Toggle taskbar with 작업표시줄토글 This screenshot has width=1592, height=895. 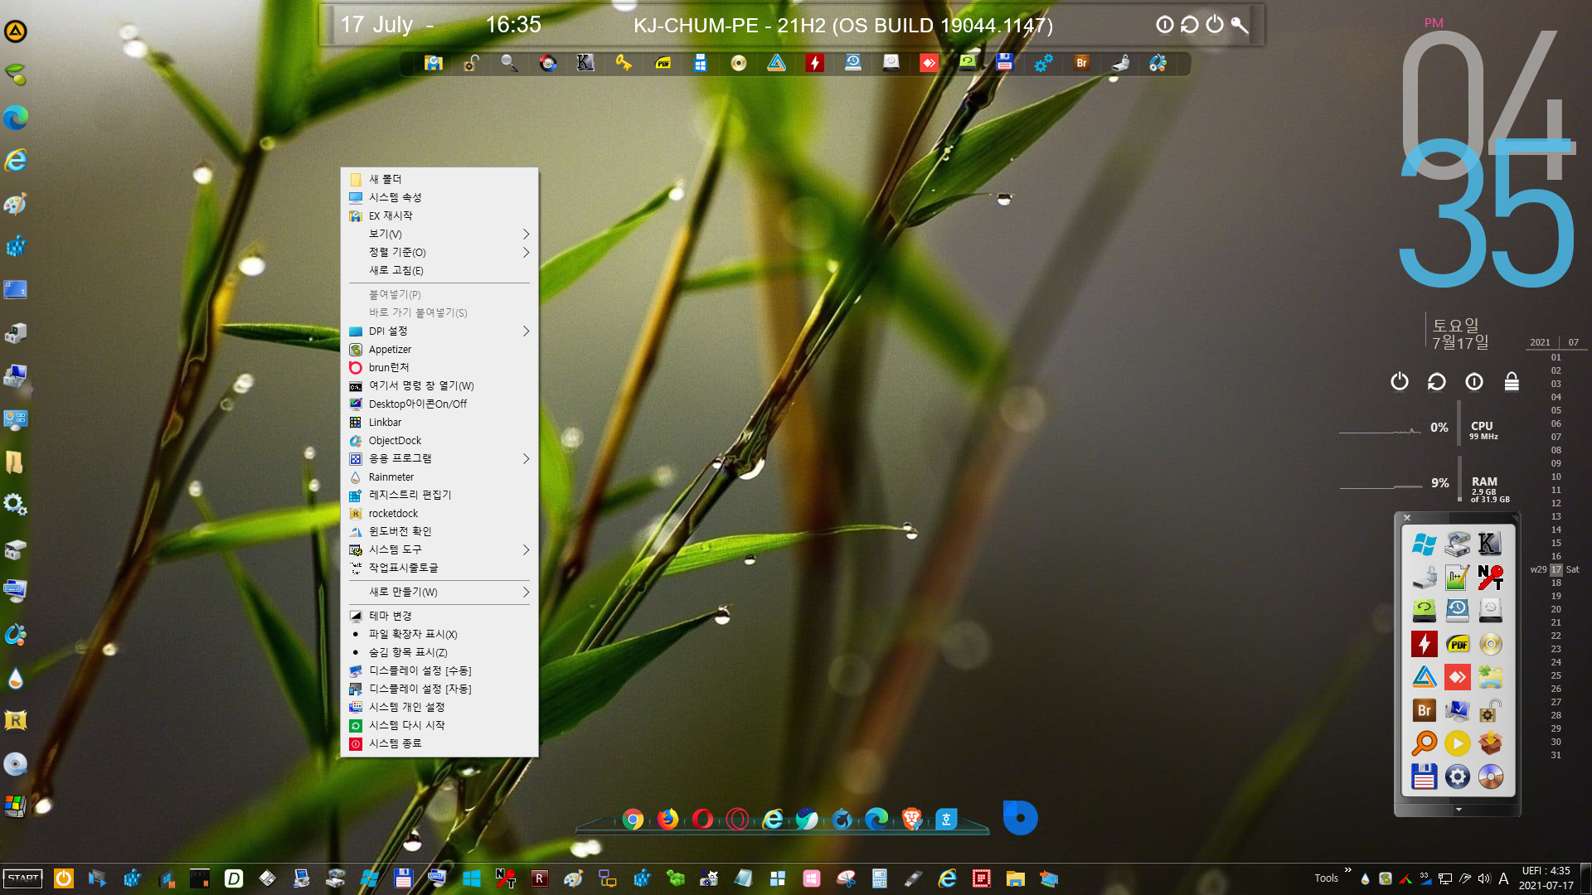(439, 568)
